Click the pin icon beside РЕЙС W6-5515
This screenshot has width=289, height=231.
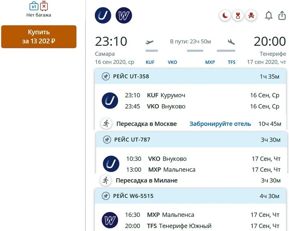[x=106, y=196]
